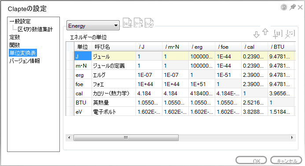Click the / erg column header
The height and width of the screenshot is (166, 305).
coord(202,47)
